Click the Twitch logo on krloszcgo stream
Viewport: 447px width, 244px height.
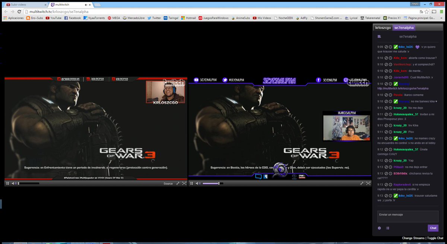174,82
